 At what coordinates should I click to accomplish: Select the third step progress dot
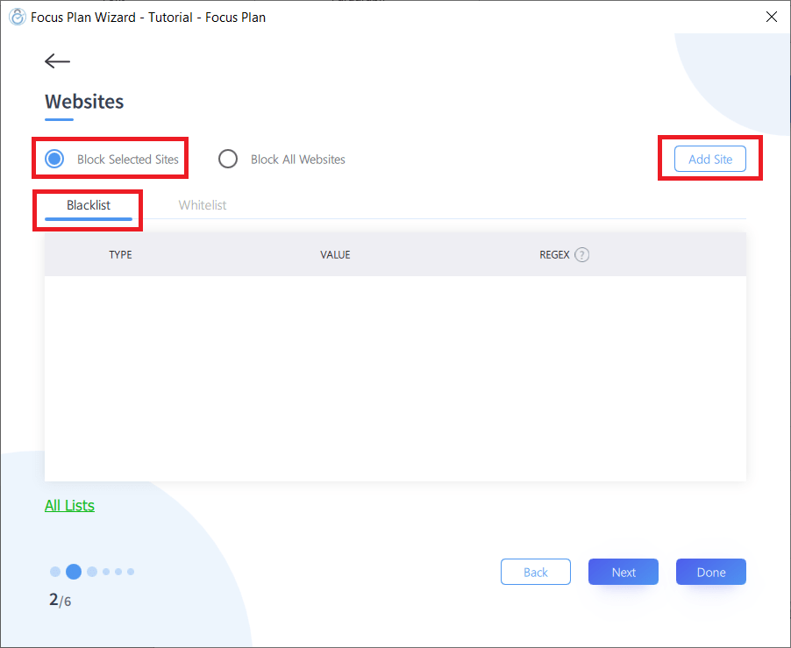click(92, 572)
